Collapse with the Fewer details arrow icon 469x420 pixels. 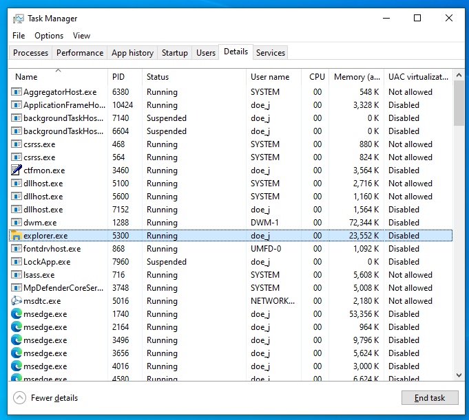[x=19, y=397]
